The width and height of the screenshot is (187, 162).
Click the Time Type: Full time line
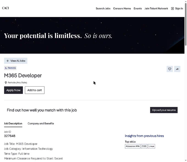click(17, 154)
